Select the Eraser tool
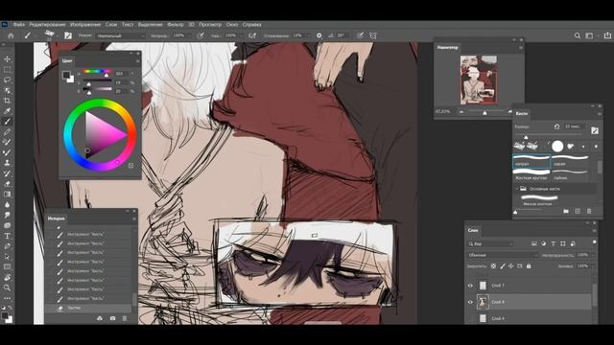The width and height of the screenshot is (614, 345). click(7, 183)
